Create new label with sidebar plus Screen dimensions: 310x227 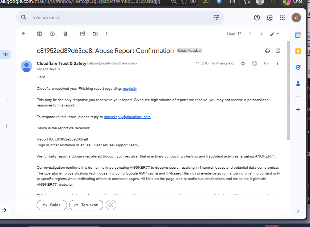pos(6,126)
